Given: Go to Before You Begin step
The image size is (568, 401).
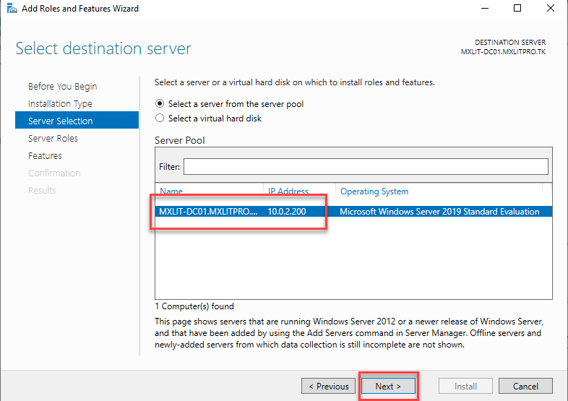Looking at the screenshot, I should tap(62, 86).
